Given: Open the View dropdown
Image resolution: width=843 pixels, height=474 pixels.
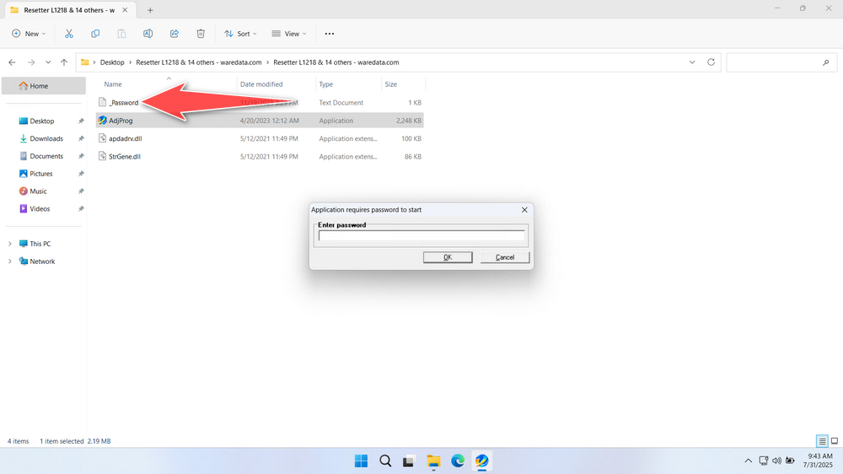Looking at the screenshot, I should pos(289,34).
